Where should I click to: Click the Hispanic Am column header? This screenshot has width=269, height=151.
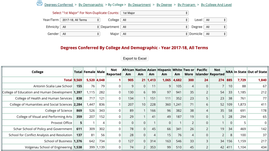click(164, 72)
